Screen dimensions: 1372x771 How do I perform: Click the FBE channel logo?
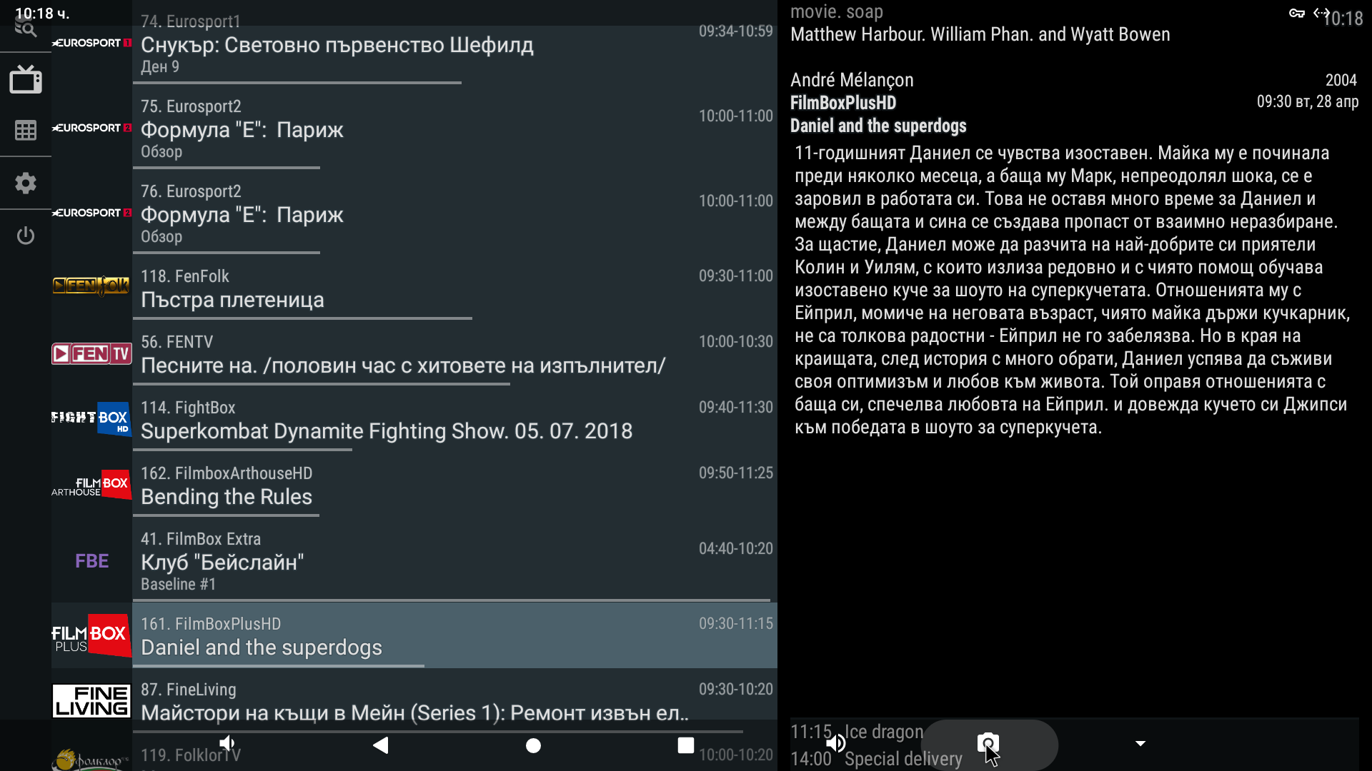91,561
